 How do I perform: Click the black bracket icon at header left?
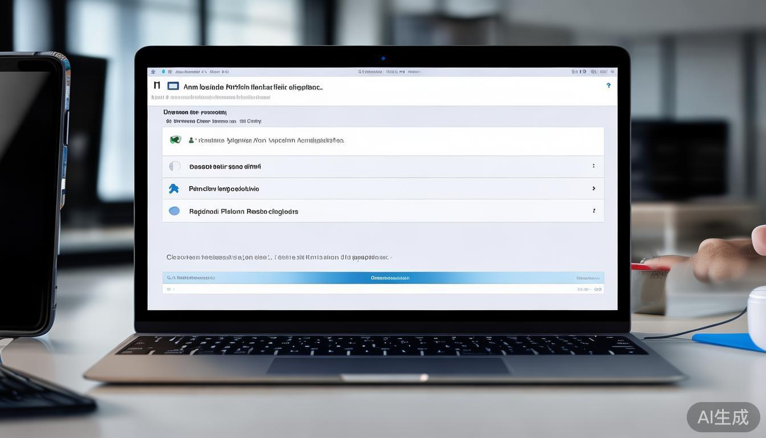click(157, 86)
